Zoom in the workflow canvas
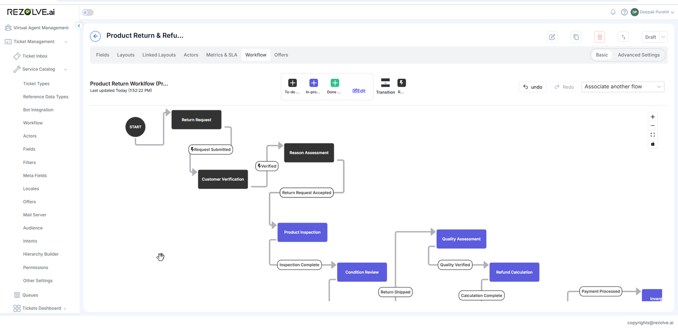The image size is (678, 328). pos(653,117)
